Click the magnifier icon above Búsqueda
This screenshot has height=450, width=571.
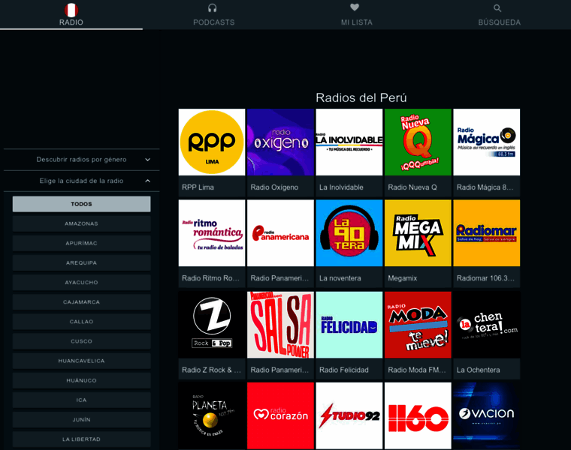[x=497, y=8]
